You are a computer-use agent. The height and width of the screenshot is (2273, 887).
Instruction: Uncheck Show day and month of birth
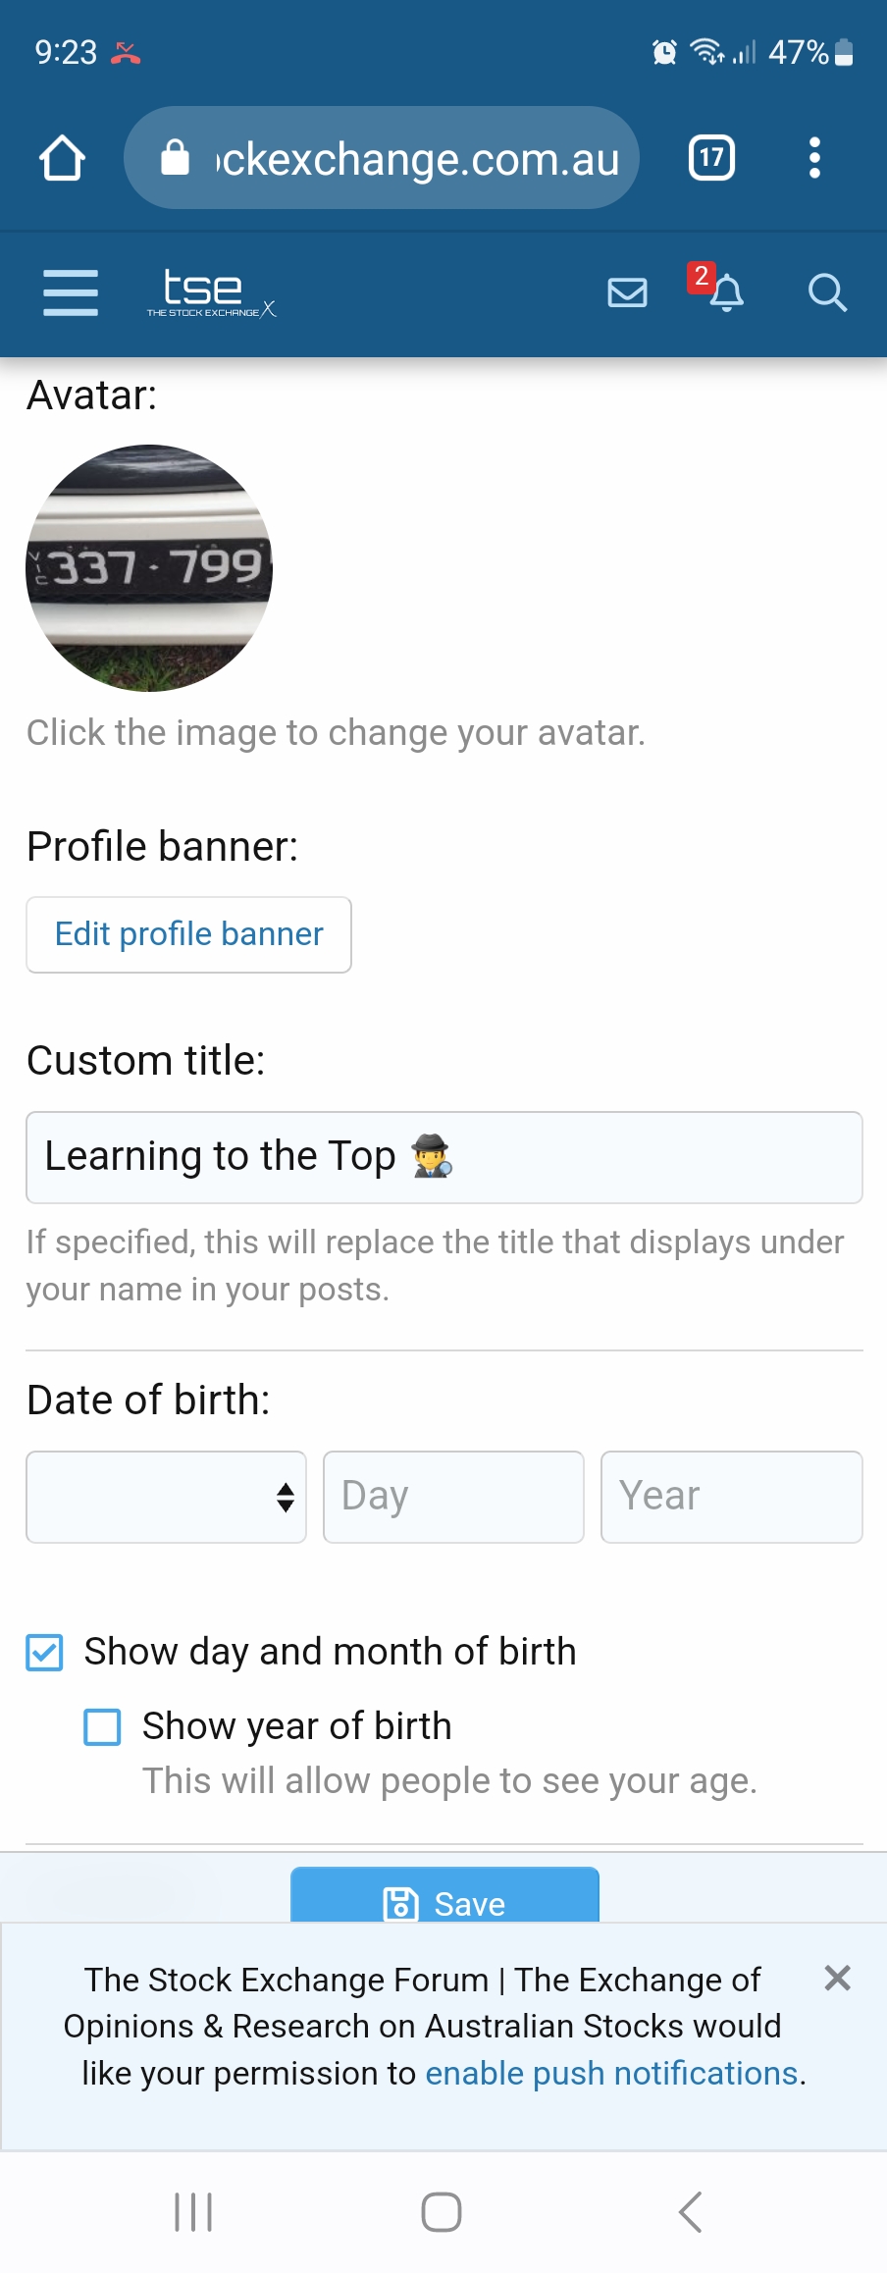[45, 1652]
